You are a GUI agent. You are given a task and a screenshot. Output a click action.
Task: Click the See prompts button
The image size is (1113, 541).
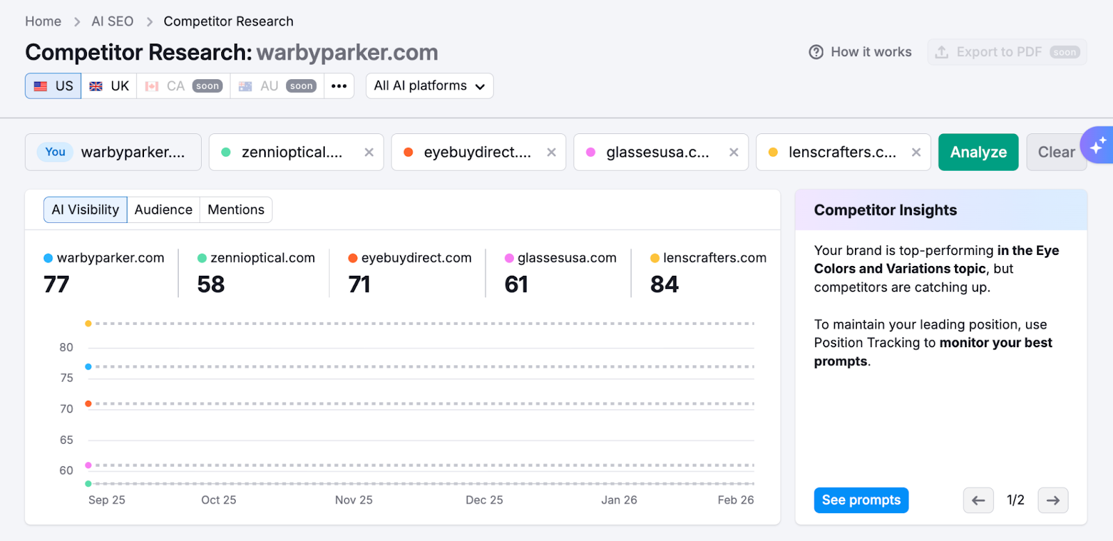click(x=860, y=500)
